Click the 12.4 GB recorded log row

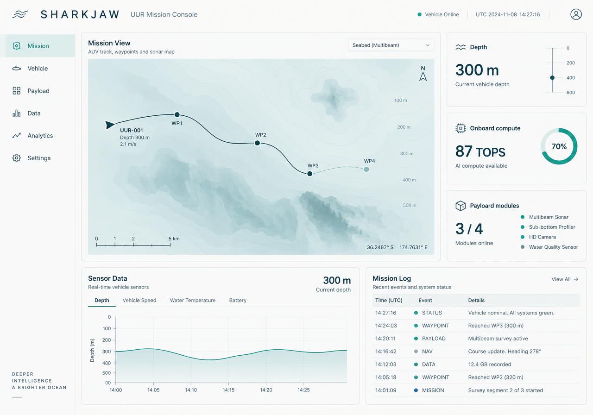476,365
